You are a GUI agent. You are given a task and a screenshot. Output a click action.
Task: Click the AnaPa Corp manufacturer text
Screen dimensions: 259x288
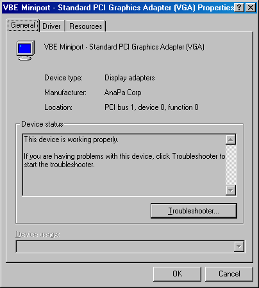pyautogui.click(x=122, y=93)
